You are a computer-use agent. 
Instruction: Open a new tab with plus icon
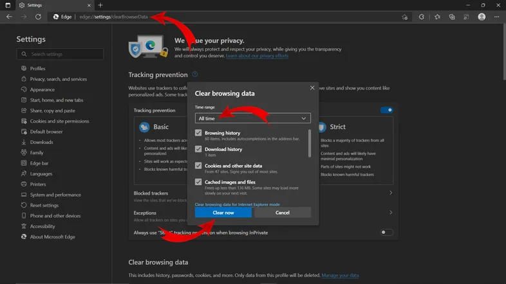(100, 5)
